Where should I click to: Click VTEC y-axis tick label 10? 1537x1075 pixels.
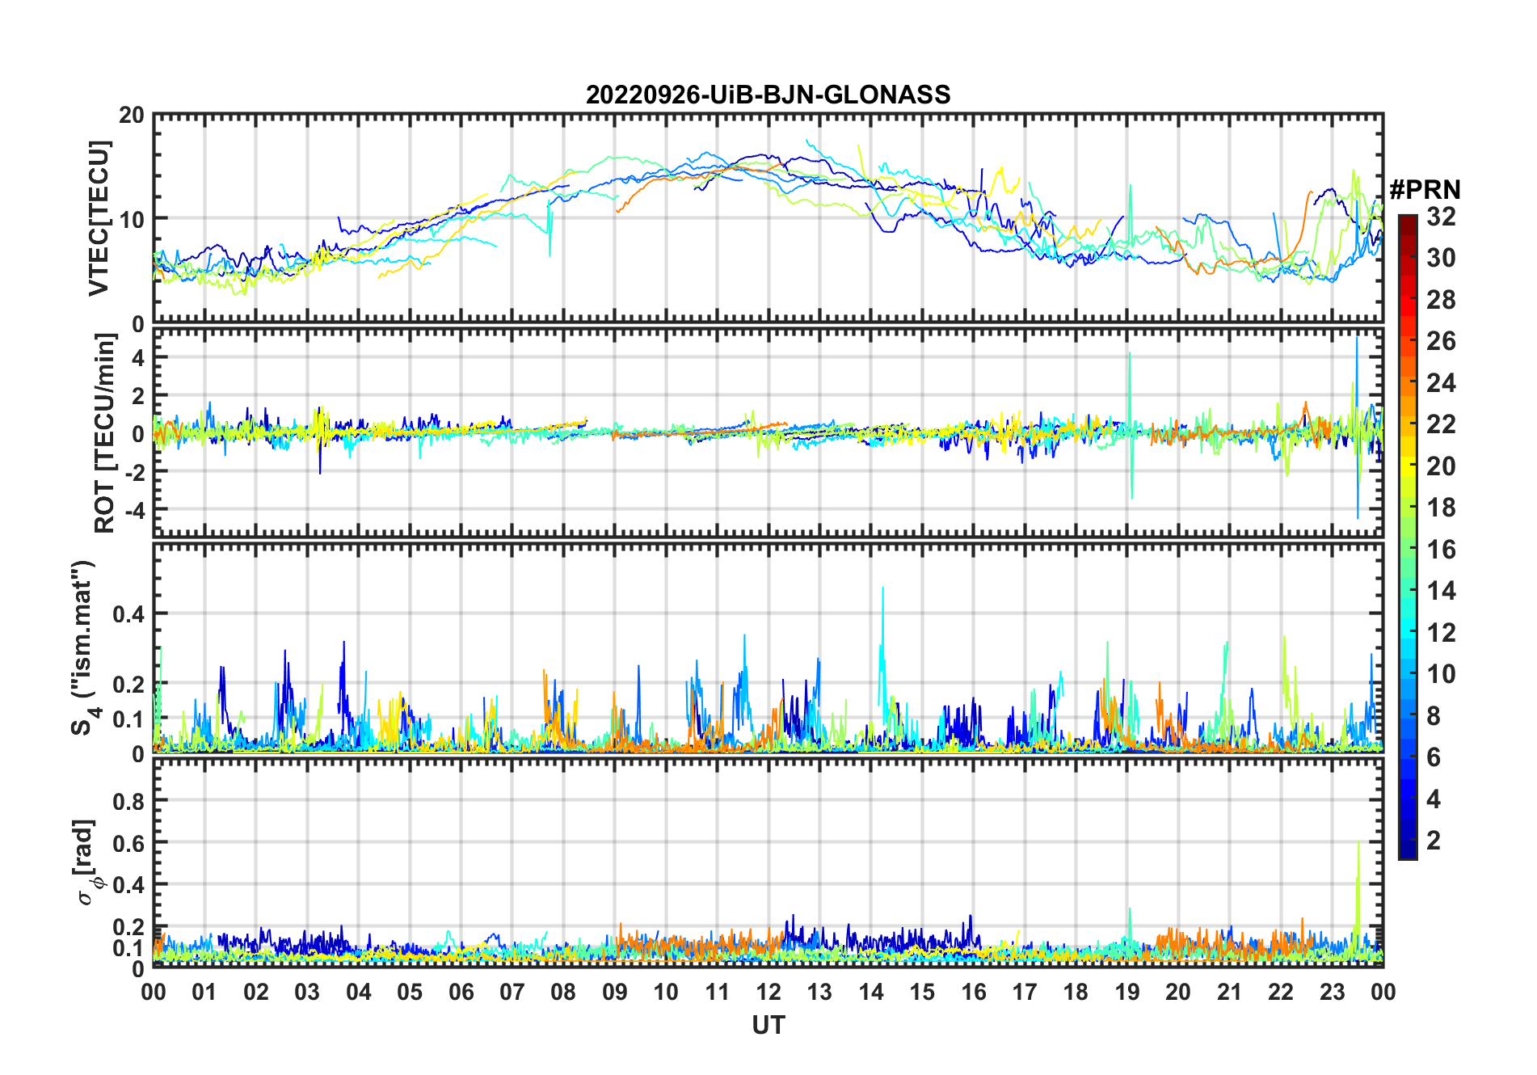click(132, 219)
